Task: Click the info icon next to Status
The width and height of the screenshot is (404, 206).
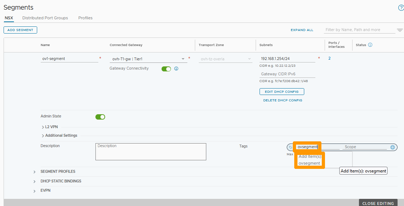Action: click(370, 45)
